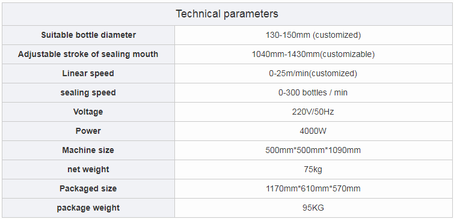Click the 0-25m/min(customized) value

pyautogui.click(x=313, y=73)
